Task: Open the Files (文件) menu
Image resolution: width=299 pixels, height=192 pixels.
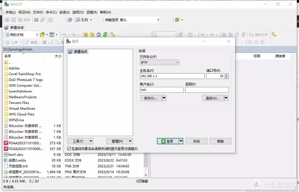Action: pos(38,12)
